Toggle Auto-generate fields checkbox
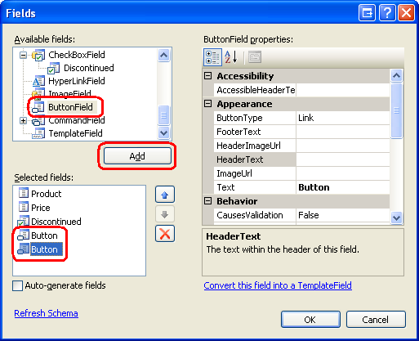Viewport: 419px width, 341px height. pos(18,285)
